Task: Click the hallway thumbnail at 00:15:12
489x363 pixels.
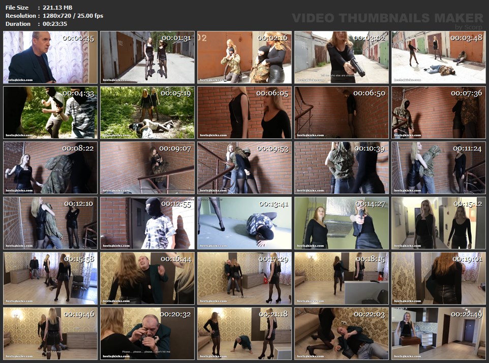Action: pyautogui.click(x=439, y=223)
